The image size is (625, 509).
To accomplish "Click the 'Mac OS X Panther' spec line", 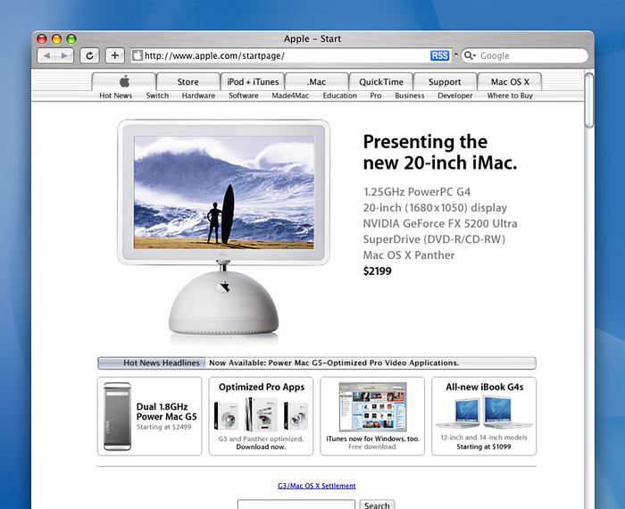I will tap(409, 255).
